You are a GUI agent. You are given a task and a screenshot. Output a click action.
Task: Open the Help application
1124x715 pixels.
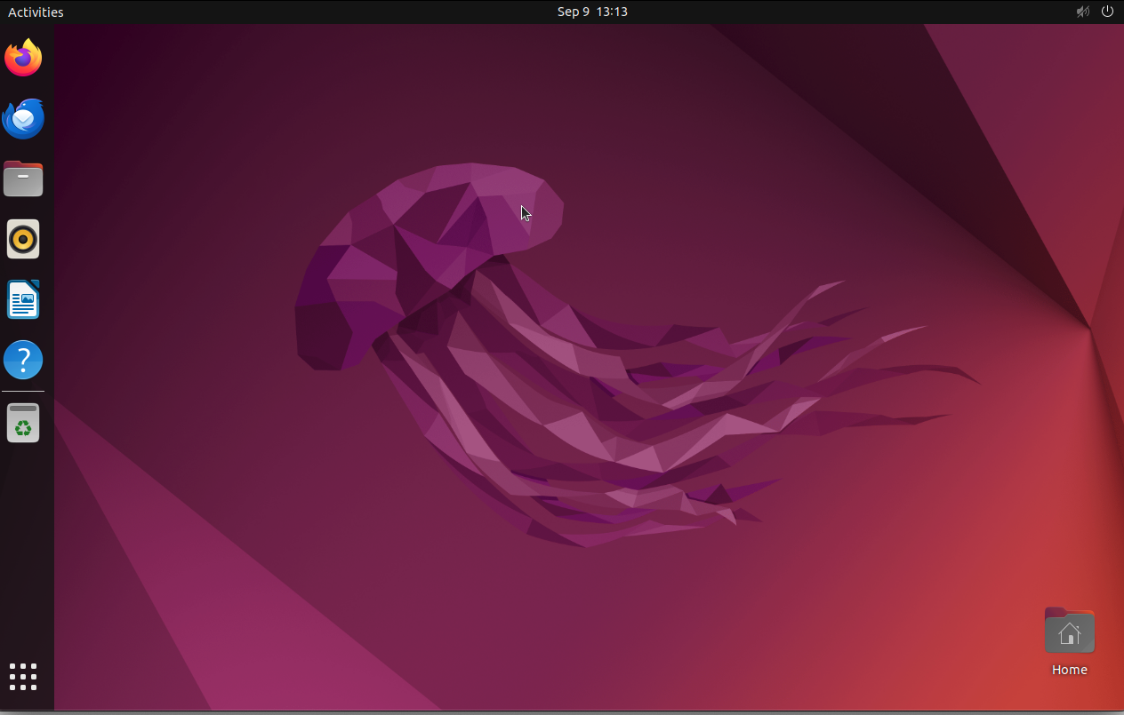click(23, 360)
